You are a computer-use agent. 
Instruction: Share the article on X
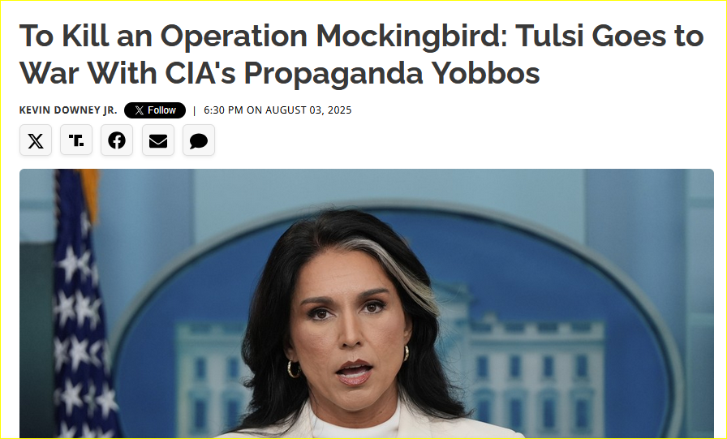point(36,140)
